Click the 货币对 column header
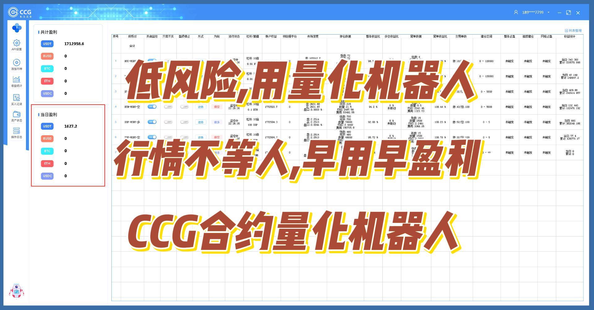The image size is (594, 310). (x=132, y=36)
